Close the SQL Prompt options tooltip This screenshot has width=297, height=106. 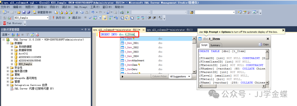click(283, 30)
